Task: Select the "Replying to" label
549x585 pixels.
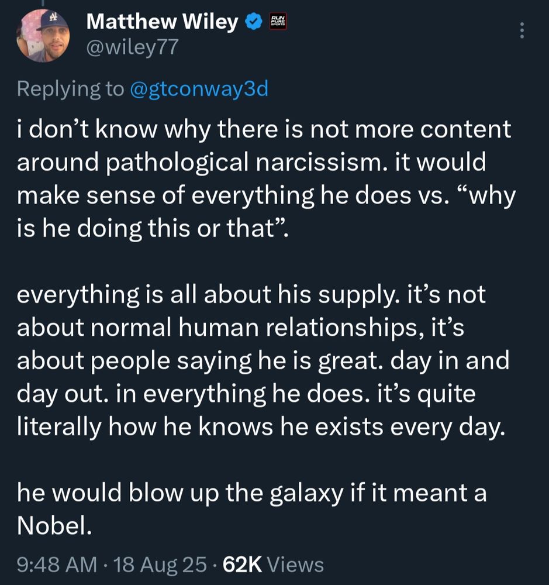Action: tap(70, 89)
